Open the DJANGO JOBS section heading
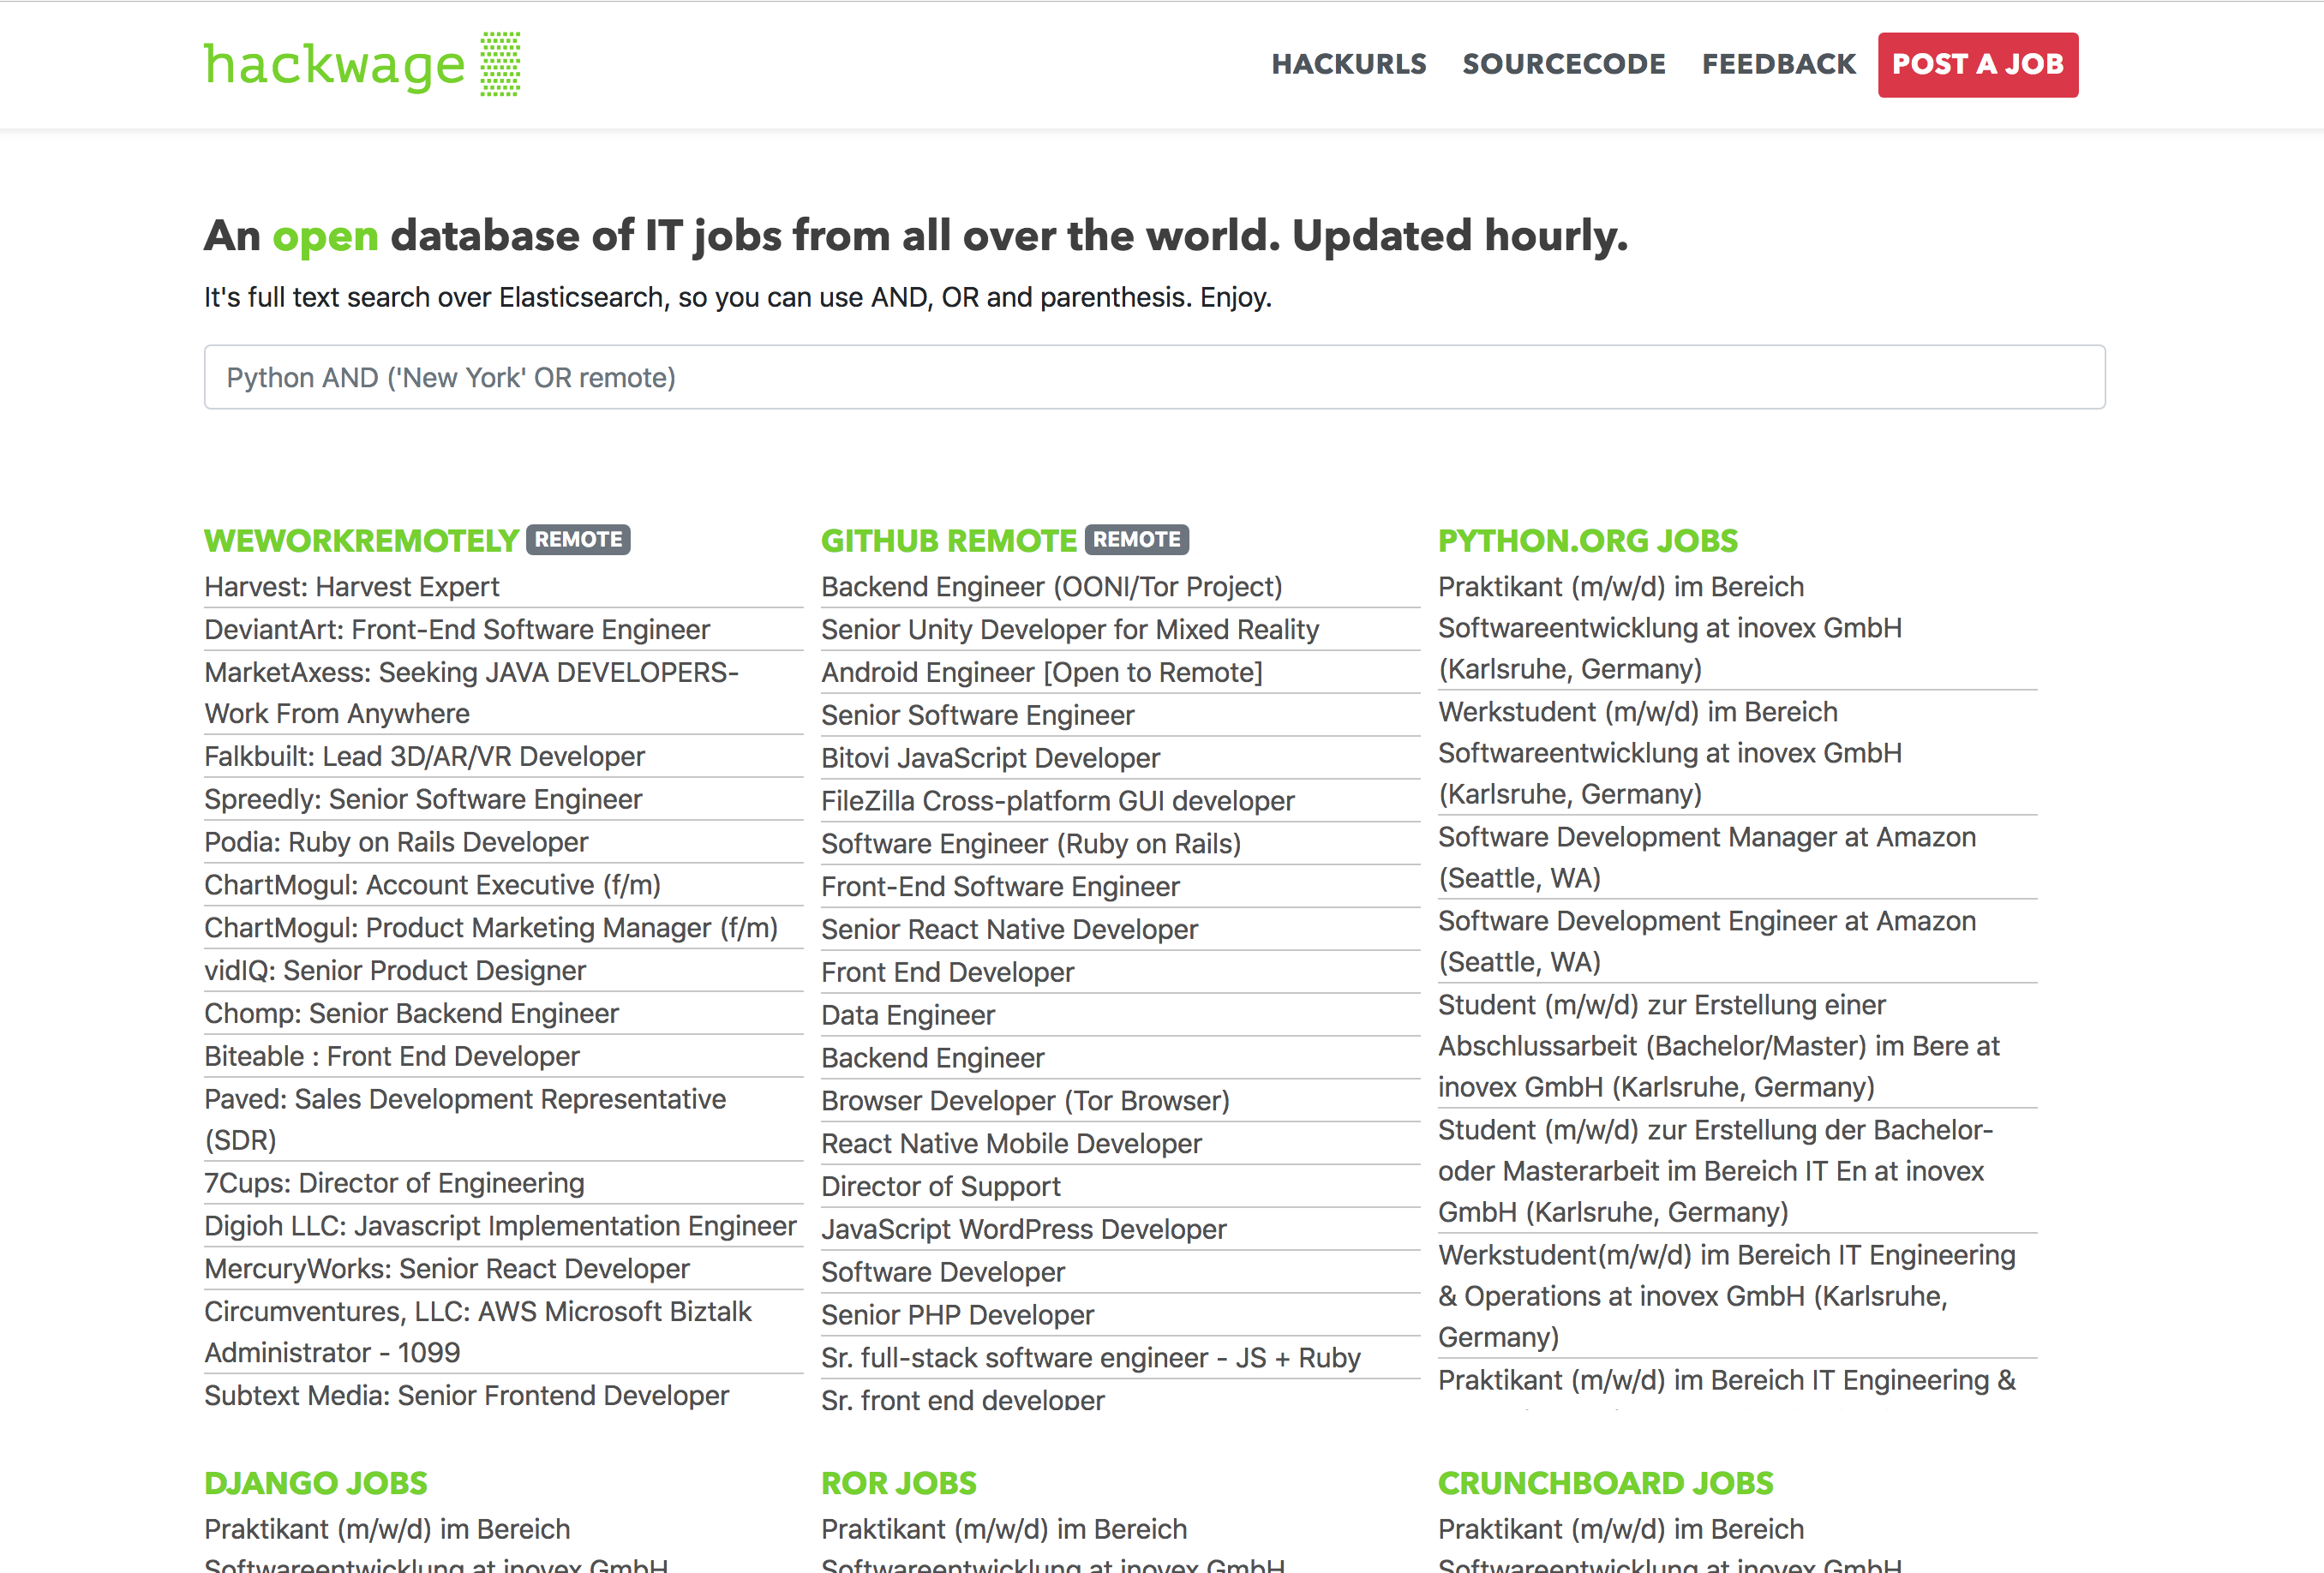 [x=315, y=1482]
